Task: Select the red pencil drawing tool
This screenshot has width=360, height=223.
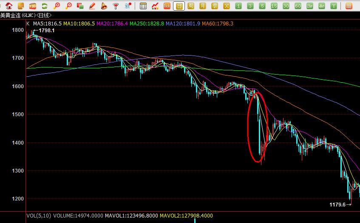Action: point(92,6)
